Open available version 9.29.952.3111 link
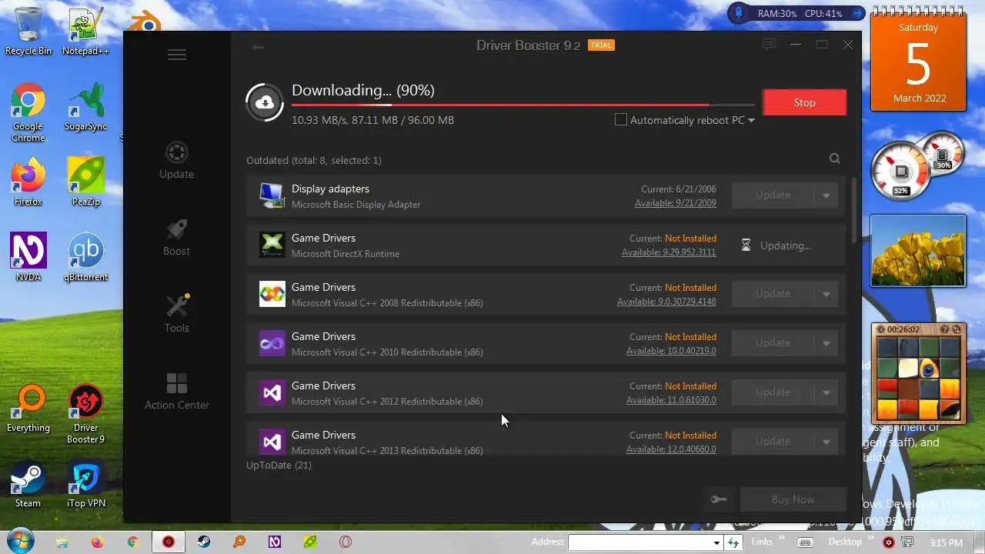 tap(669, 253)
